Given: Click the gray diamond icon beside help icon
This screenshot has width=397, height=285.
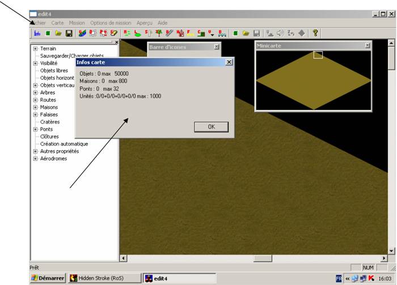Looking at the screenshot, I should click(301, 33).
